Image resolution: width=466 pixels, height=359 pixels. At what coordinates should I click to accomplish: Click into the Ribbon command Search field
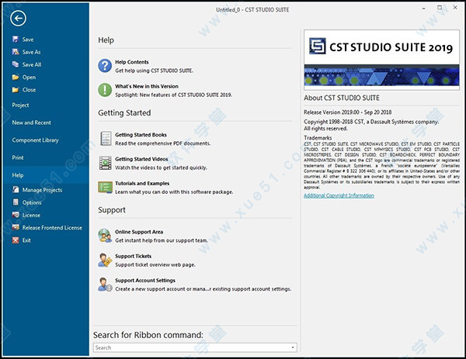pos(195,347)
